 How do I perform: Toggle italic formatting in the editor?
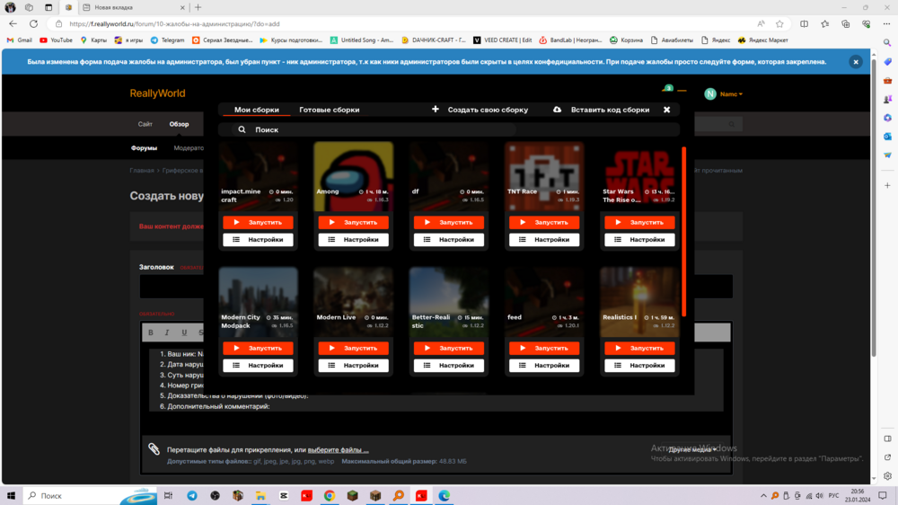pos(167,332)
